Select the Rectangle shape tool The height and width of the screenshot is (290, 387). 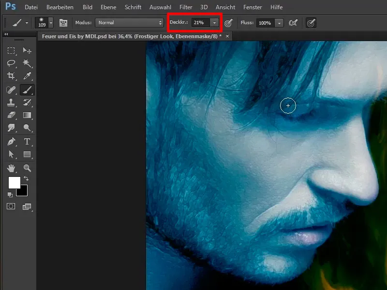[27, 154]
